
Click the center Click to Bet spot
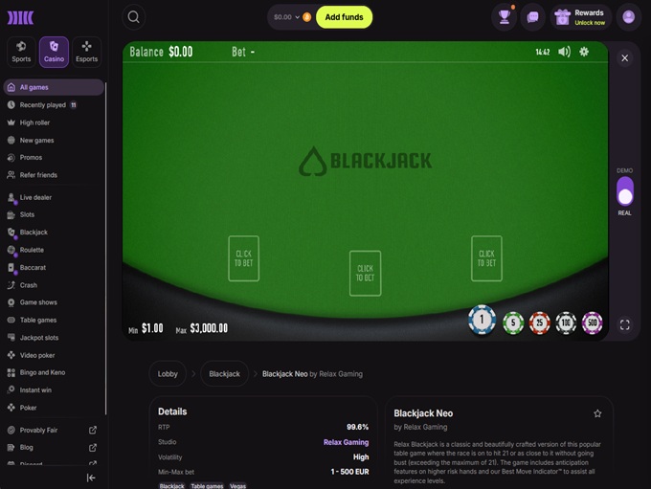click(365, 273)
